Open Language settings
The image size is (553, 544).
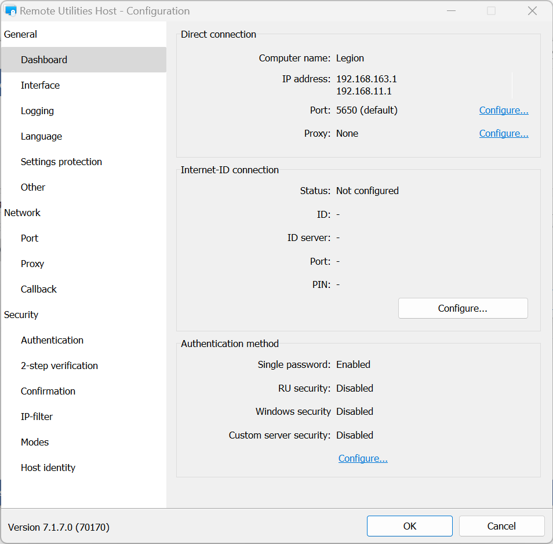[x=41, y=136]
